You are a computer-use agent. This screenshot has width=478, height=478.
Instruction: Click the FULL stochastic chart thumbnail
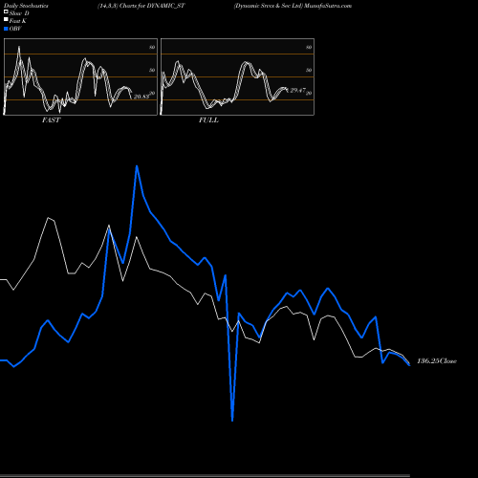click(x=237, y=76)
